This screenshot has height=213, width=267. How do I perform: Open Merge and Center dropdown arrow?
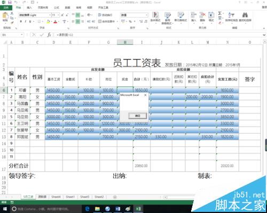click(117, 21)
